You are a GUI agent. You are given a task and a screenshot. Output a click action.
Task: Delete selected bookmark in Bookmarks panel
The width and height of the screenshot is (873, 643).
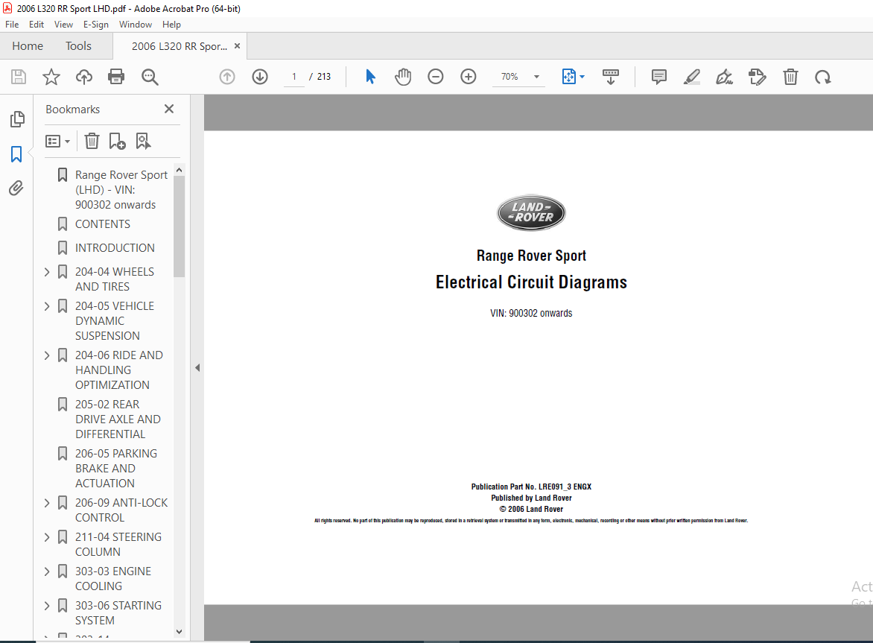(92, 142)
